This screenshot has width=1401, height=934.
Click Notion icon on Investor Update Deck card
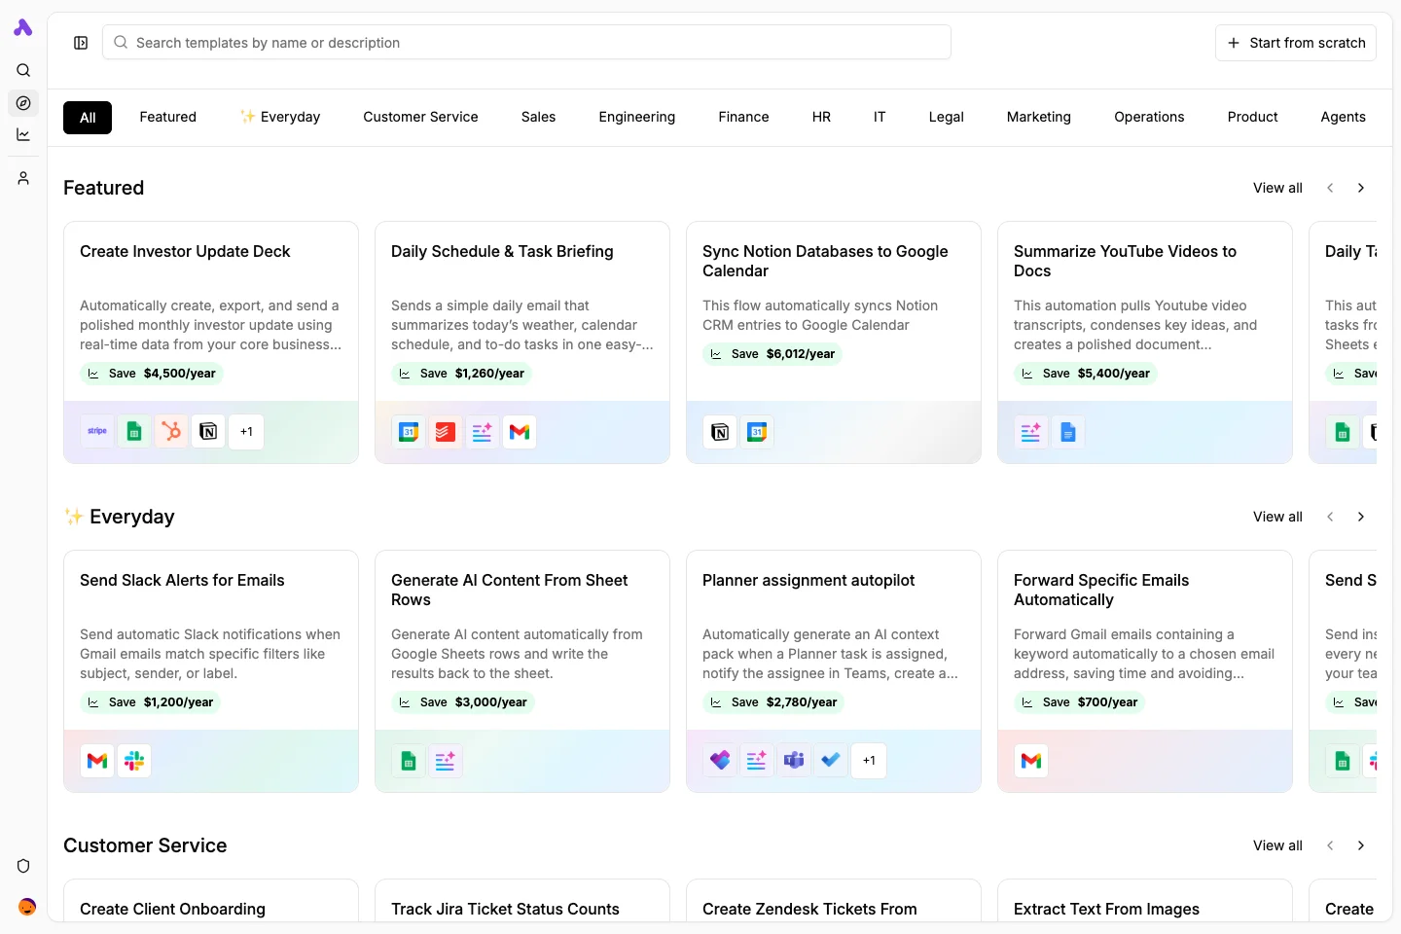(x=208, y=431)
